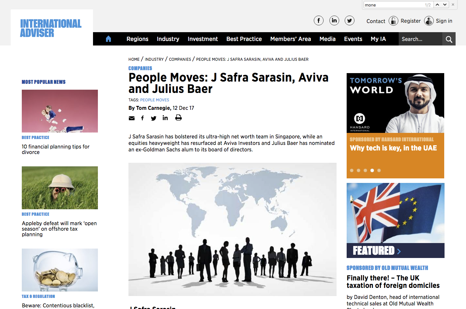This screenshot has width=466, height=309.
Task: Open the Regions menu
Action: point(137,39)
